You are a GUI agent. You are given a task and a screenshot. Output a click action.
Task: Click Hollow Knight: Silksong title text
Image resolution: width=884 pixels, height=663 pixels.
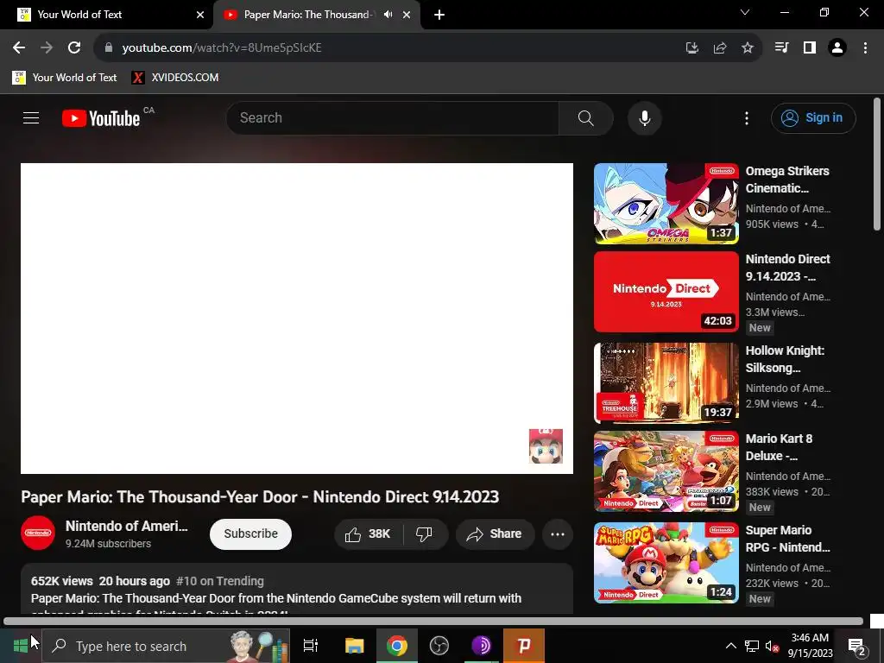[x=785, y=358]
